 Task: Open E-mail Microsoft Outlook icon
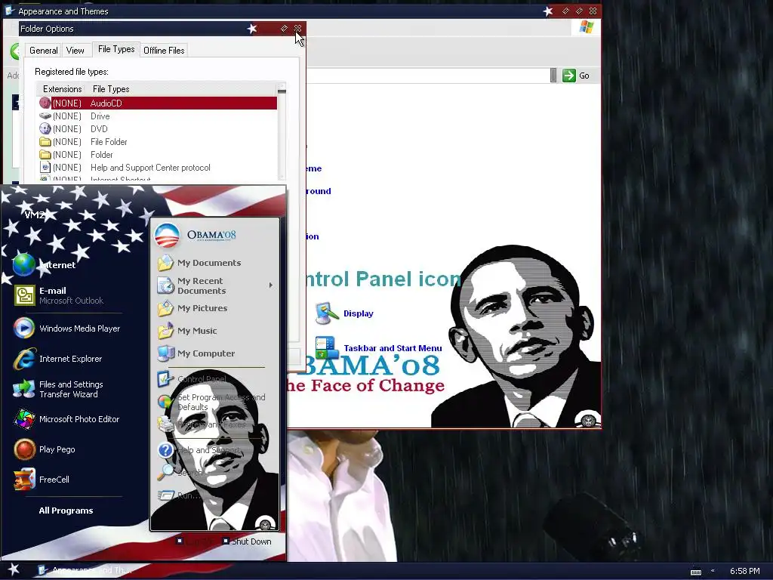tap(24, 295)
